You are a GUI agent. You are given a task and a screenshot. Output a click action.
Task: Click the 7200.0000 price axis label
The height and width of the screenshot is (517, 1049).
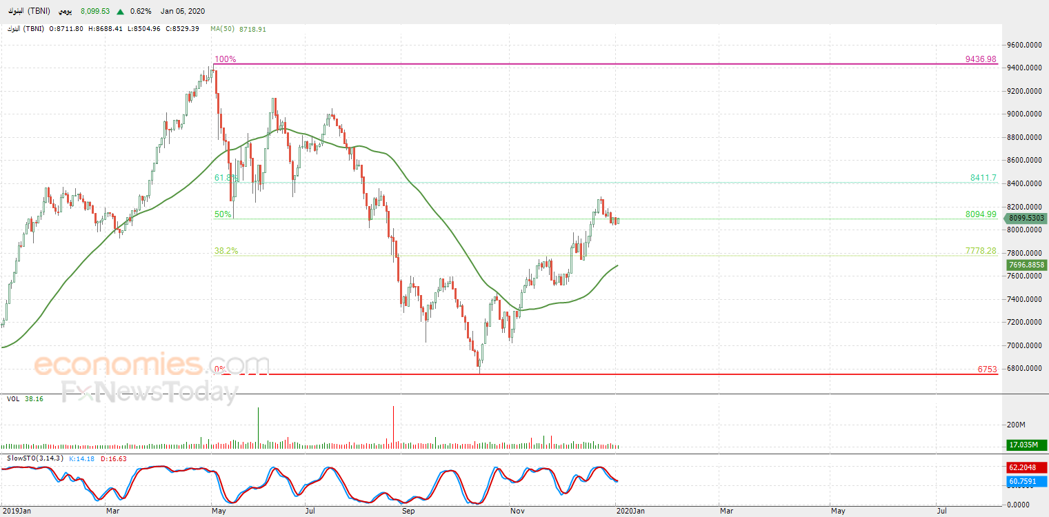point(1026,323)
